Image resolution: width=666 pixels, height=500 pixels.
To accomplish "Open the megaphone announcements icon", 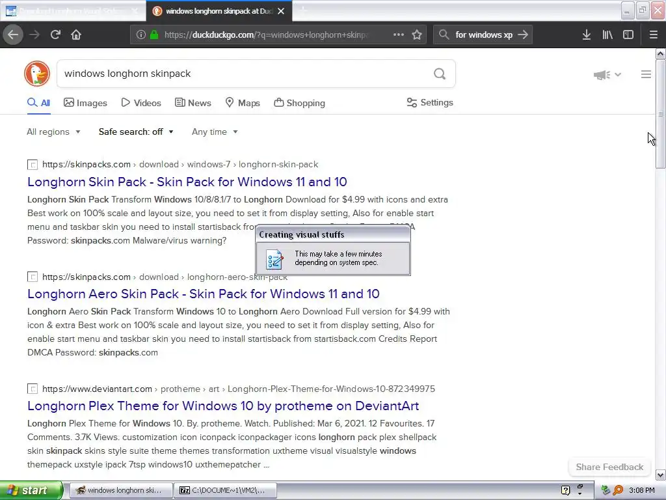I will click(602, 75).
